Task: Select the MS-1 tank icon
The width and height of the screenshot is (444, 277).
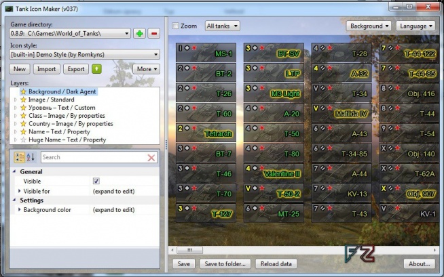Action: tap(206, 53)
